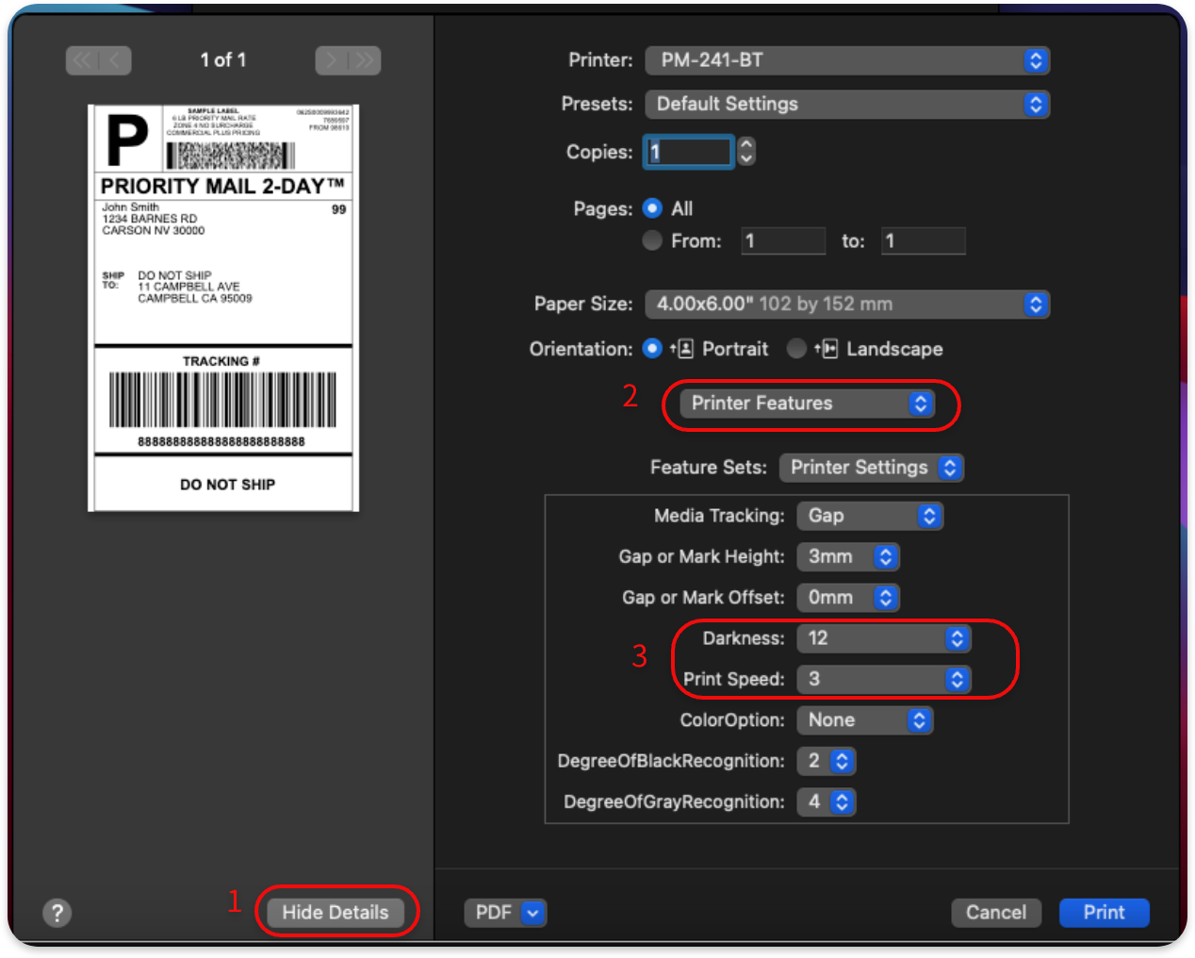Click the '1 of 1' page indicator text
1195x958 pixels.
(x=223, y=60)
